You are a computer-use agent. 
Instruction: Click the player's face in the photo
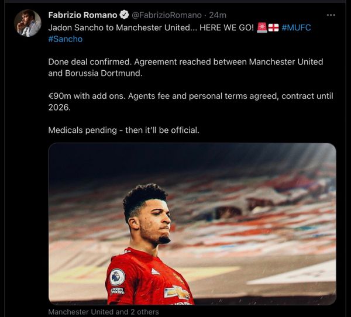click(x=154, y=222)
